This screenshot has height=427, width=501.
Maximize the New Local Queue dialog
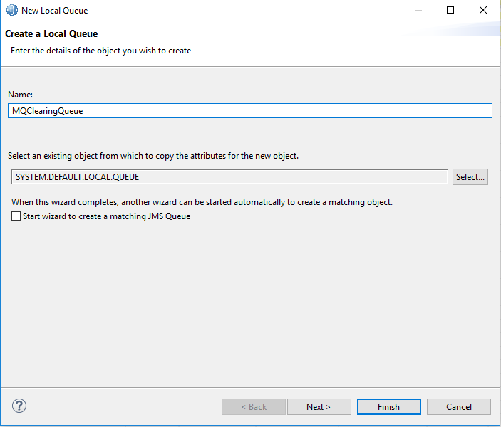click(450, 11)
